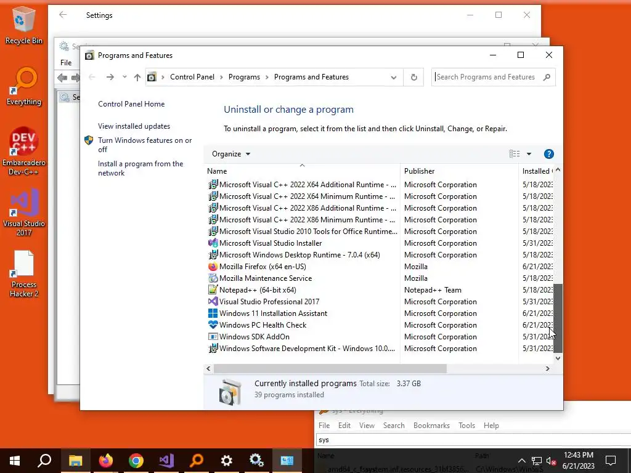Image resolution: width=631 pixels, height=473 pixels.
Task: Expand the address bar previous locations dropdown
Action: 394,77
